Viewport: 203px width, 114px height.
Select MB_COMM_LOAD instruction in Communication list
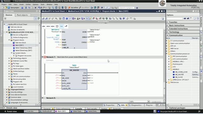click(x=181, y=72)
